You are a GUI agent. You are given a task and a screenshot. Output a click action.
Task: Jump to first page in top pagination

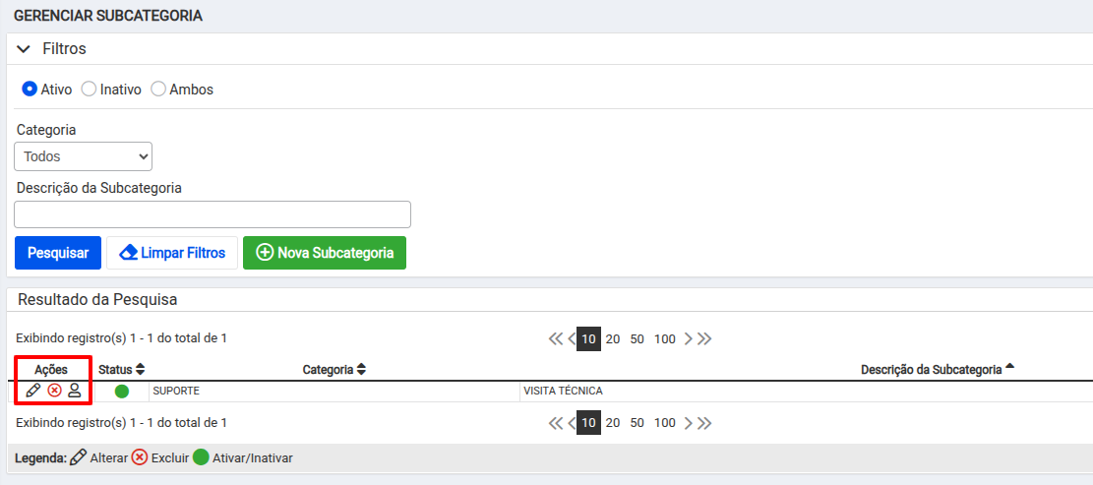pyautogui.click(x=556, y=339)
